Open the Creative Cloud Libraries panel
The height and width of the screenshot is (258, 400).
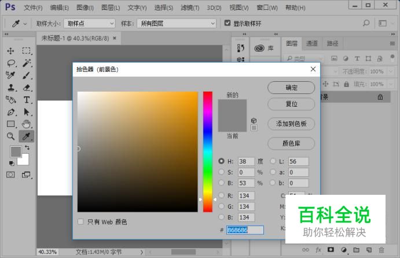click(264, 48)
